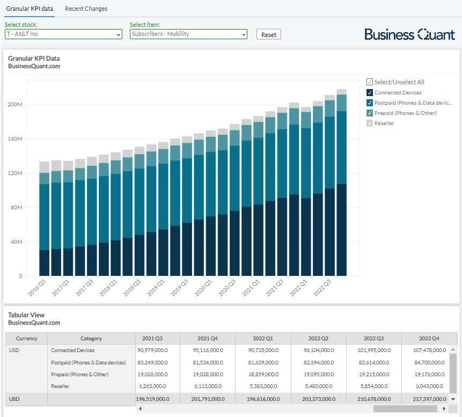Click the Connected Devices 2022 Q3 value cell
Image resolution: width=462 pixels, height=417 pixels.
(373, 350)
